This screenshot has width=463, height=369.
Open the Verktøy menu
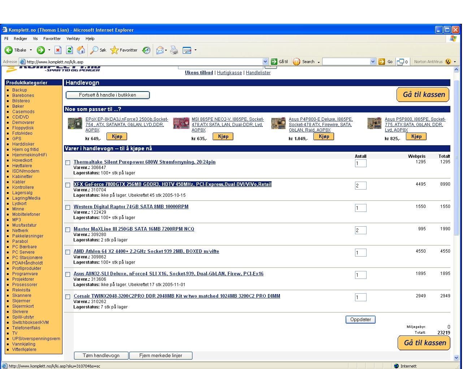tap(73, 39)
